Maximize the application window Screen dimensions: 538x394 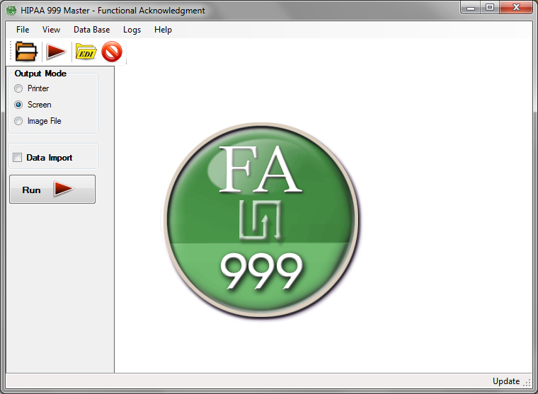tap(490, 8)
